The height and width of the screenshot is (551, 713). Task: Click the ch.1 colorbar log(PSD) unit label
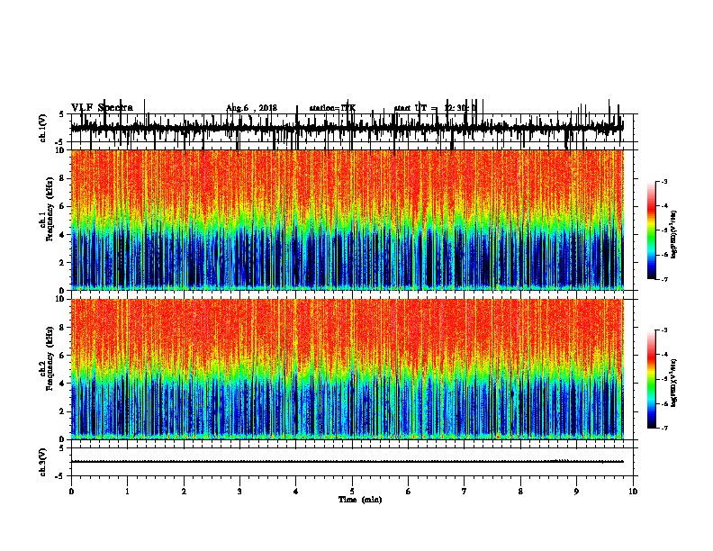pos(674,234)
